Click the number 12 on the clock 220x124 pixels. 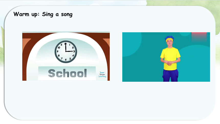click(65, 44)
